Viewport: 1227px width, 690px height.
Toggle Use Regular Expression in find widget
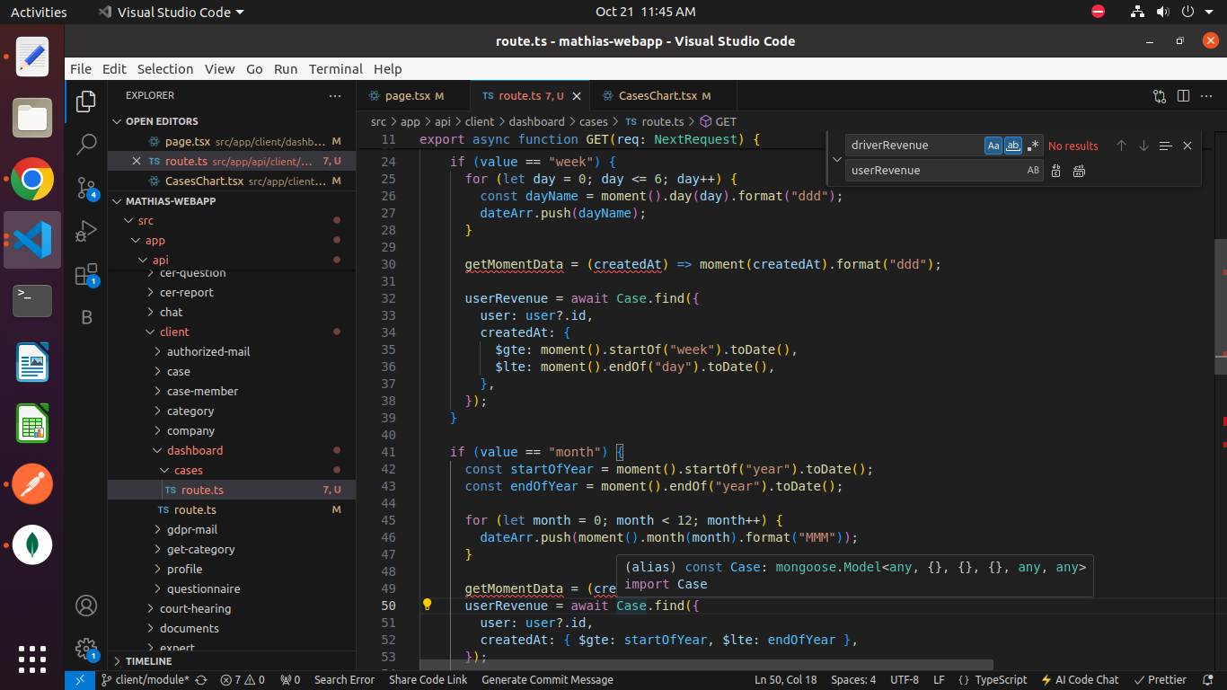(x=1033, y=146)
